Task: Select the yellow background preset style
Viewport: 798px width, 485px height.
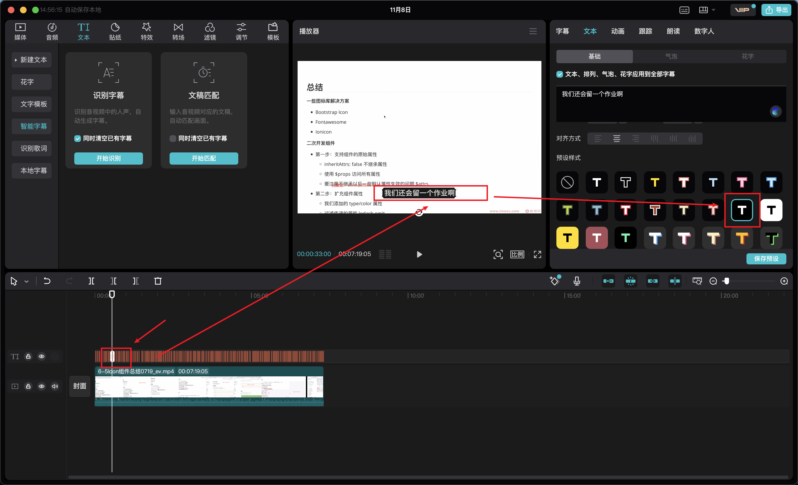Action: click(567, 238)
